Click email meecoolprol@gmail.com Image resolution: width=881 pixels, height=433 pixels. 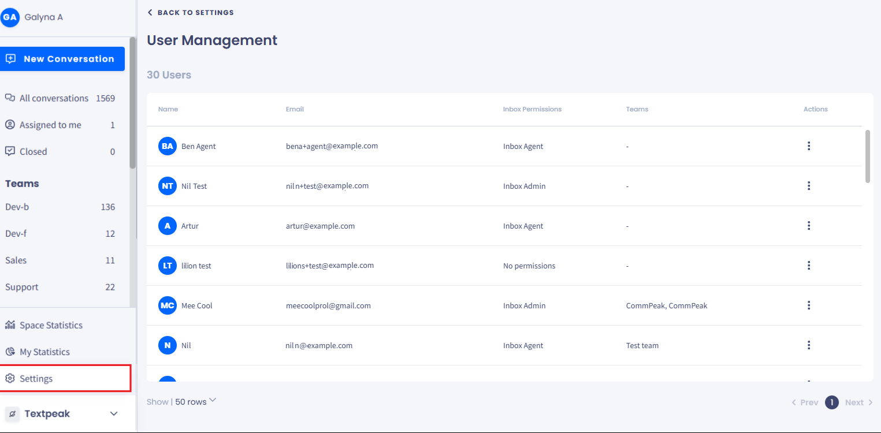(x=328, y=305)
